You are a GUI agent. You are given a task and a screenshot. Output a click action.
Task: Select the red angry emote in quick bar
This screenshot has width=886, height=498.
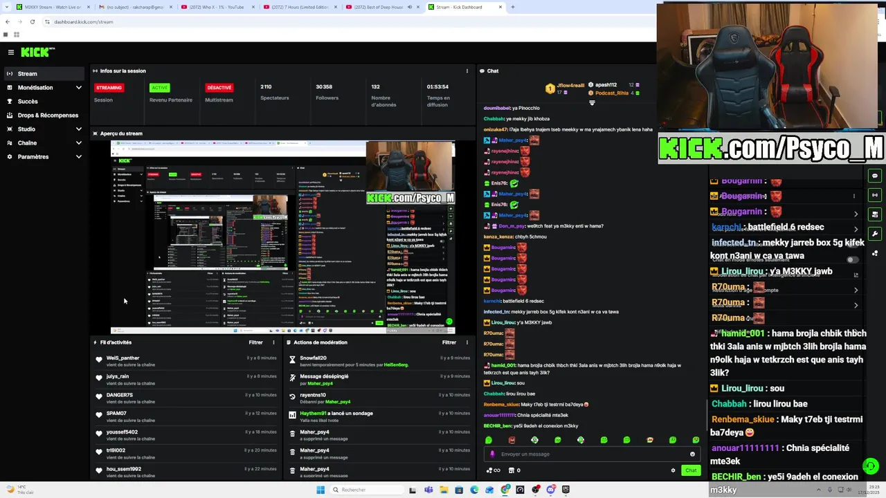click(512, 440)
